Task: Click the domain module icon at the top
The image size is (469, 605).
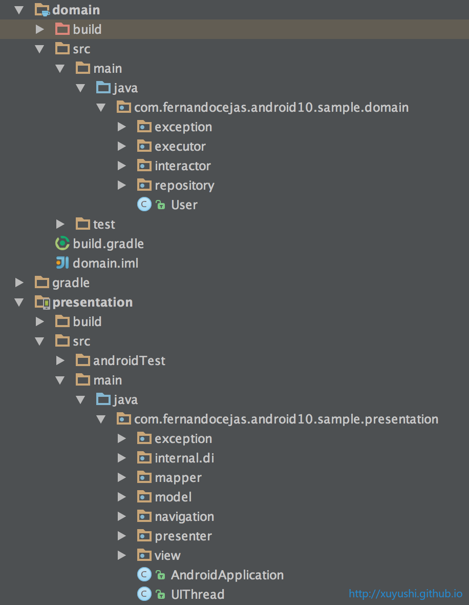Action: [42, 9]
